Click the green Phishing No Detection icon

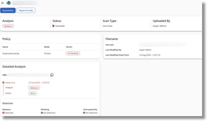(x=42, y=113)
